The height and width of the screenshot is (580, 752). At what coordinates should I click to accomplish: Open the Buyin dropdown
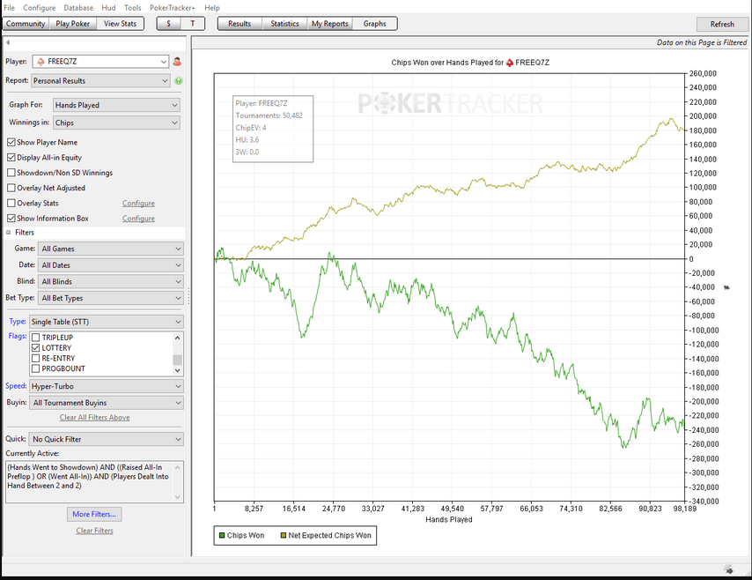[107, 403]
